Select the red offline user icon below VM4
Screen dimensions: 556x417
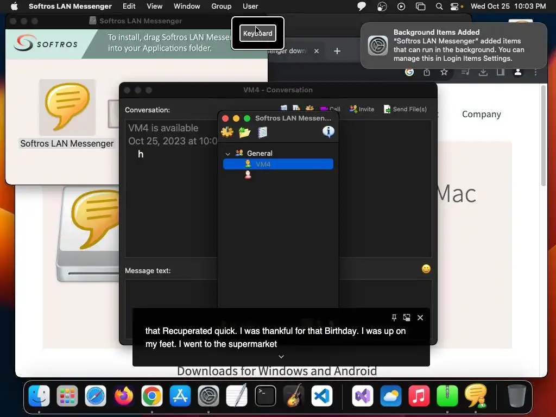coord(248,174)
